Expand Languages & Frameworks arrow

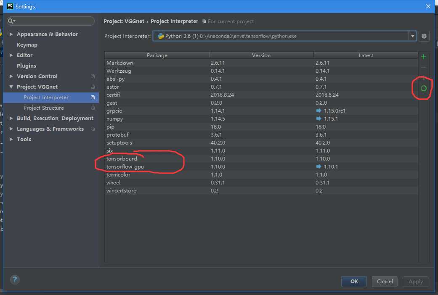tap(11, 129)
